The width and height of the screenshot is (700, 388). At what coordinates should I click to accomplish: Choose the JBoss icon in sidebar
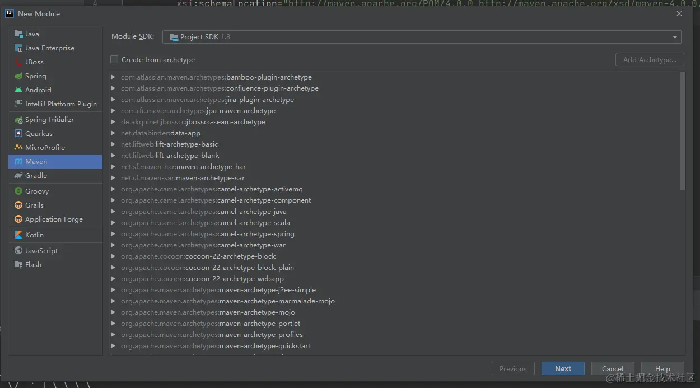coord(18,62)
